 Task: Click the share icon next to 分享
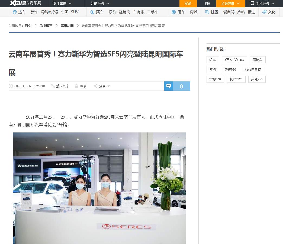click(x=96, y=86)
